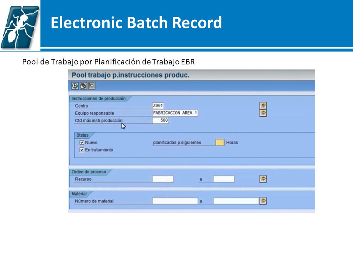Uncheck the En tratamiento status checkbox

click(82, 150)
